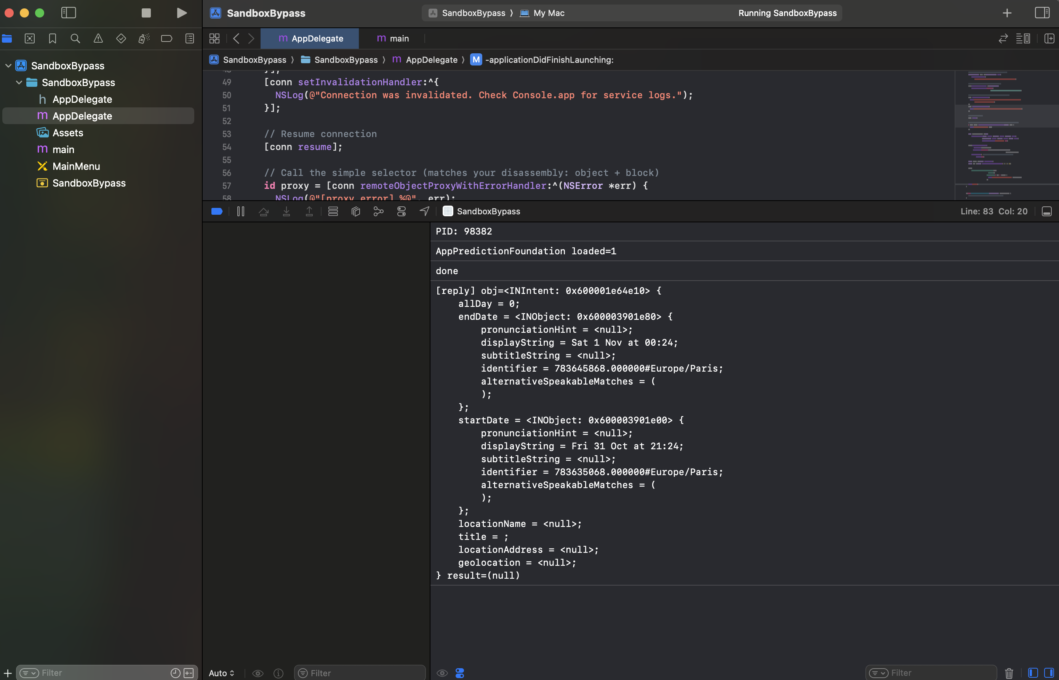Pause execution of SandboxBypass

click(240, 211)
